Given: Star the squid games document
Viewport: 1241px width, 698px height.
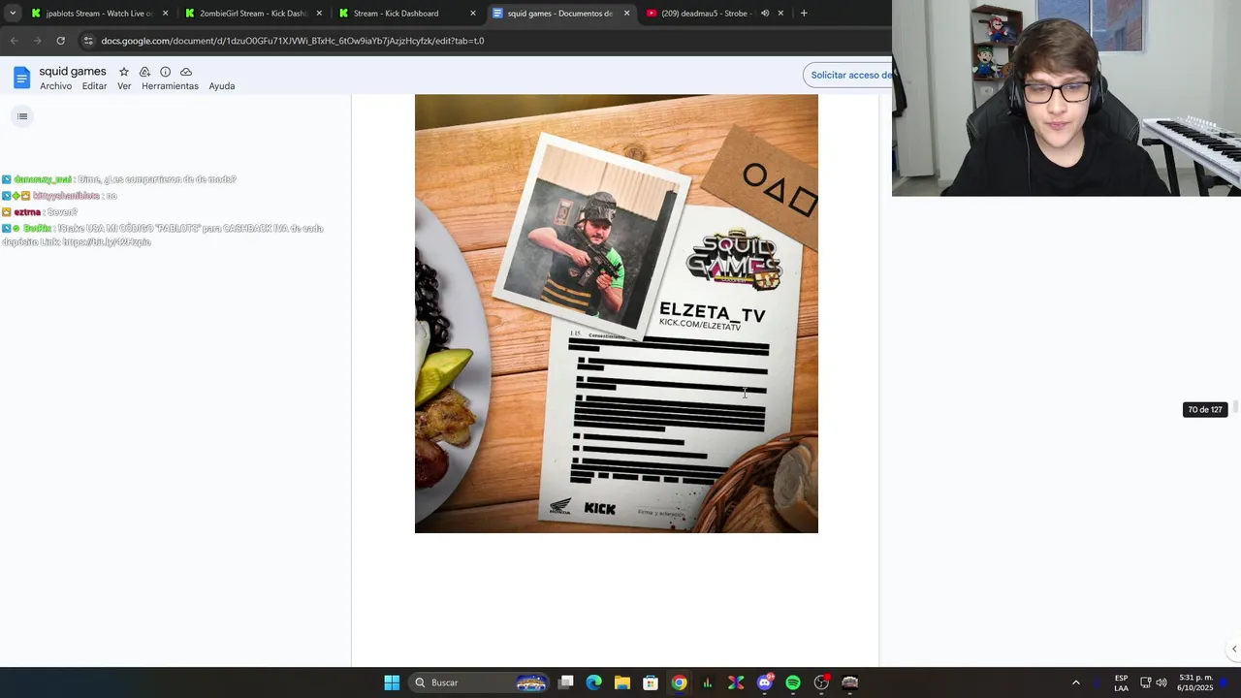Looking at the screenshot, I should (x=124, y=72).
